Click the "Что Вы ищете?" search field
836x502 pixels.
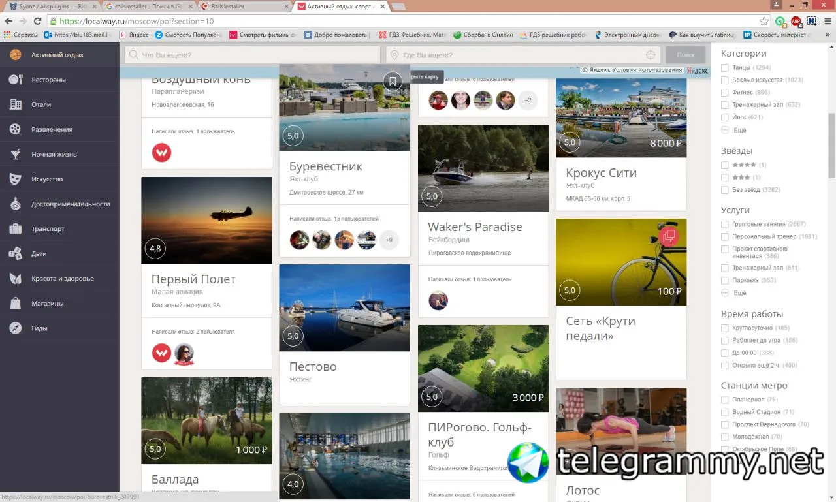tap(253, 55)
